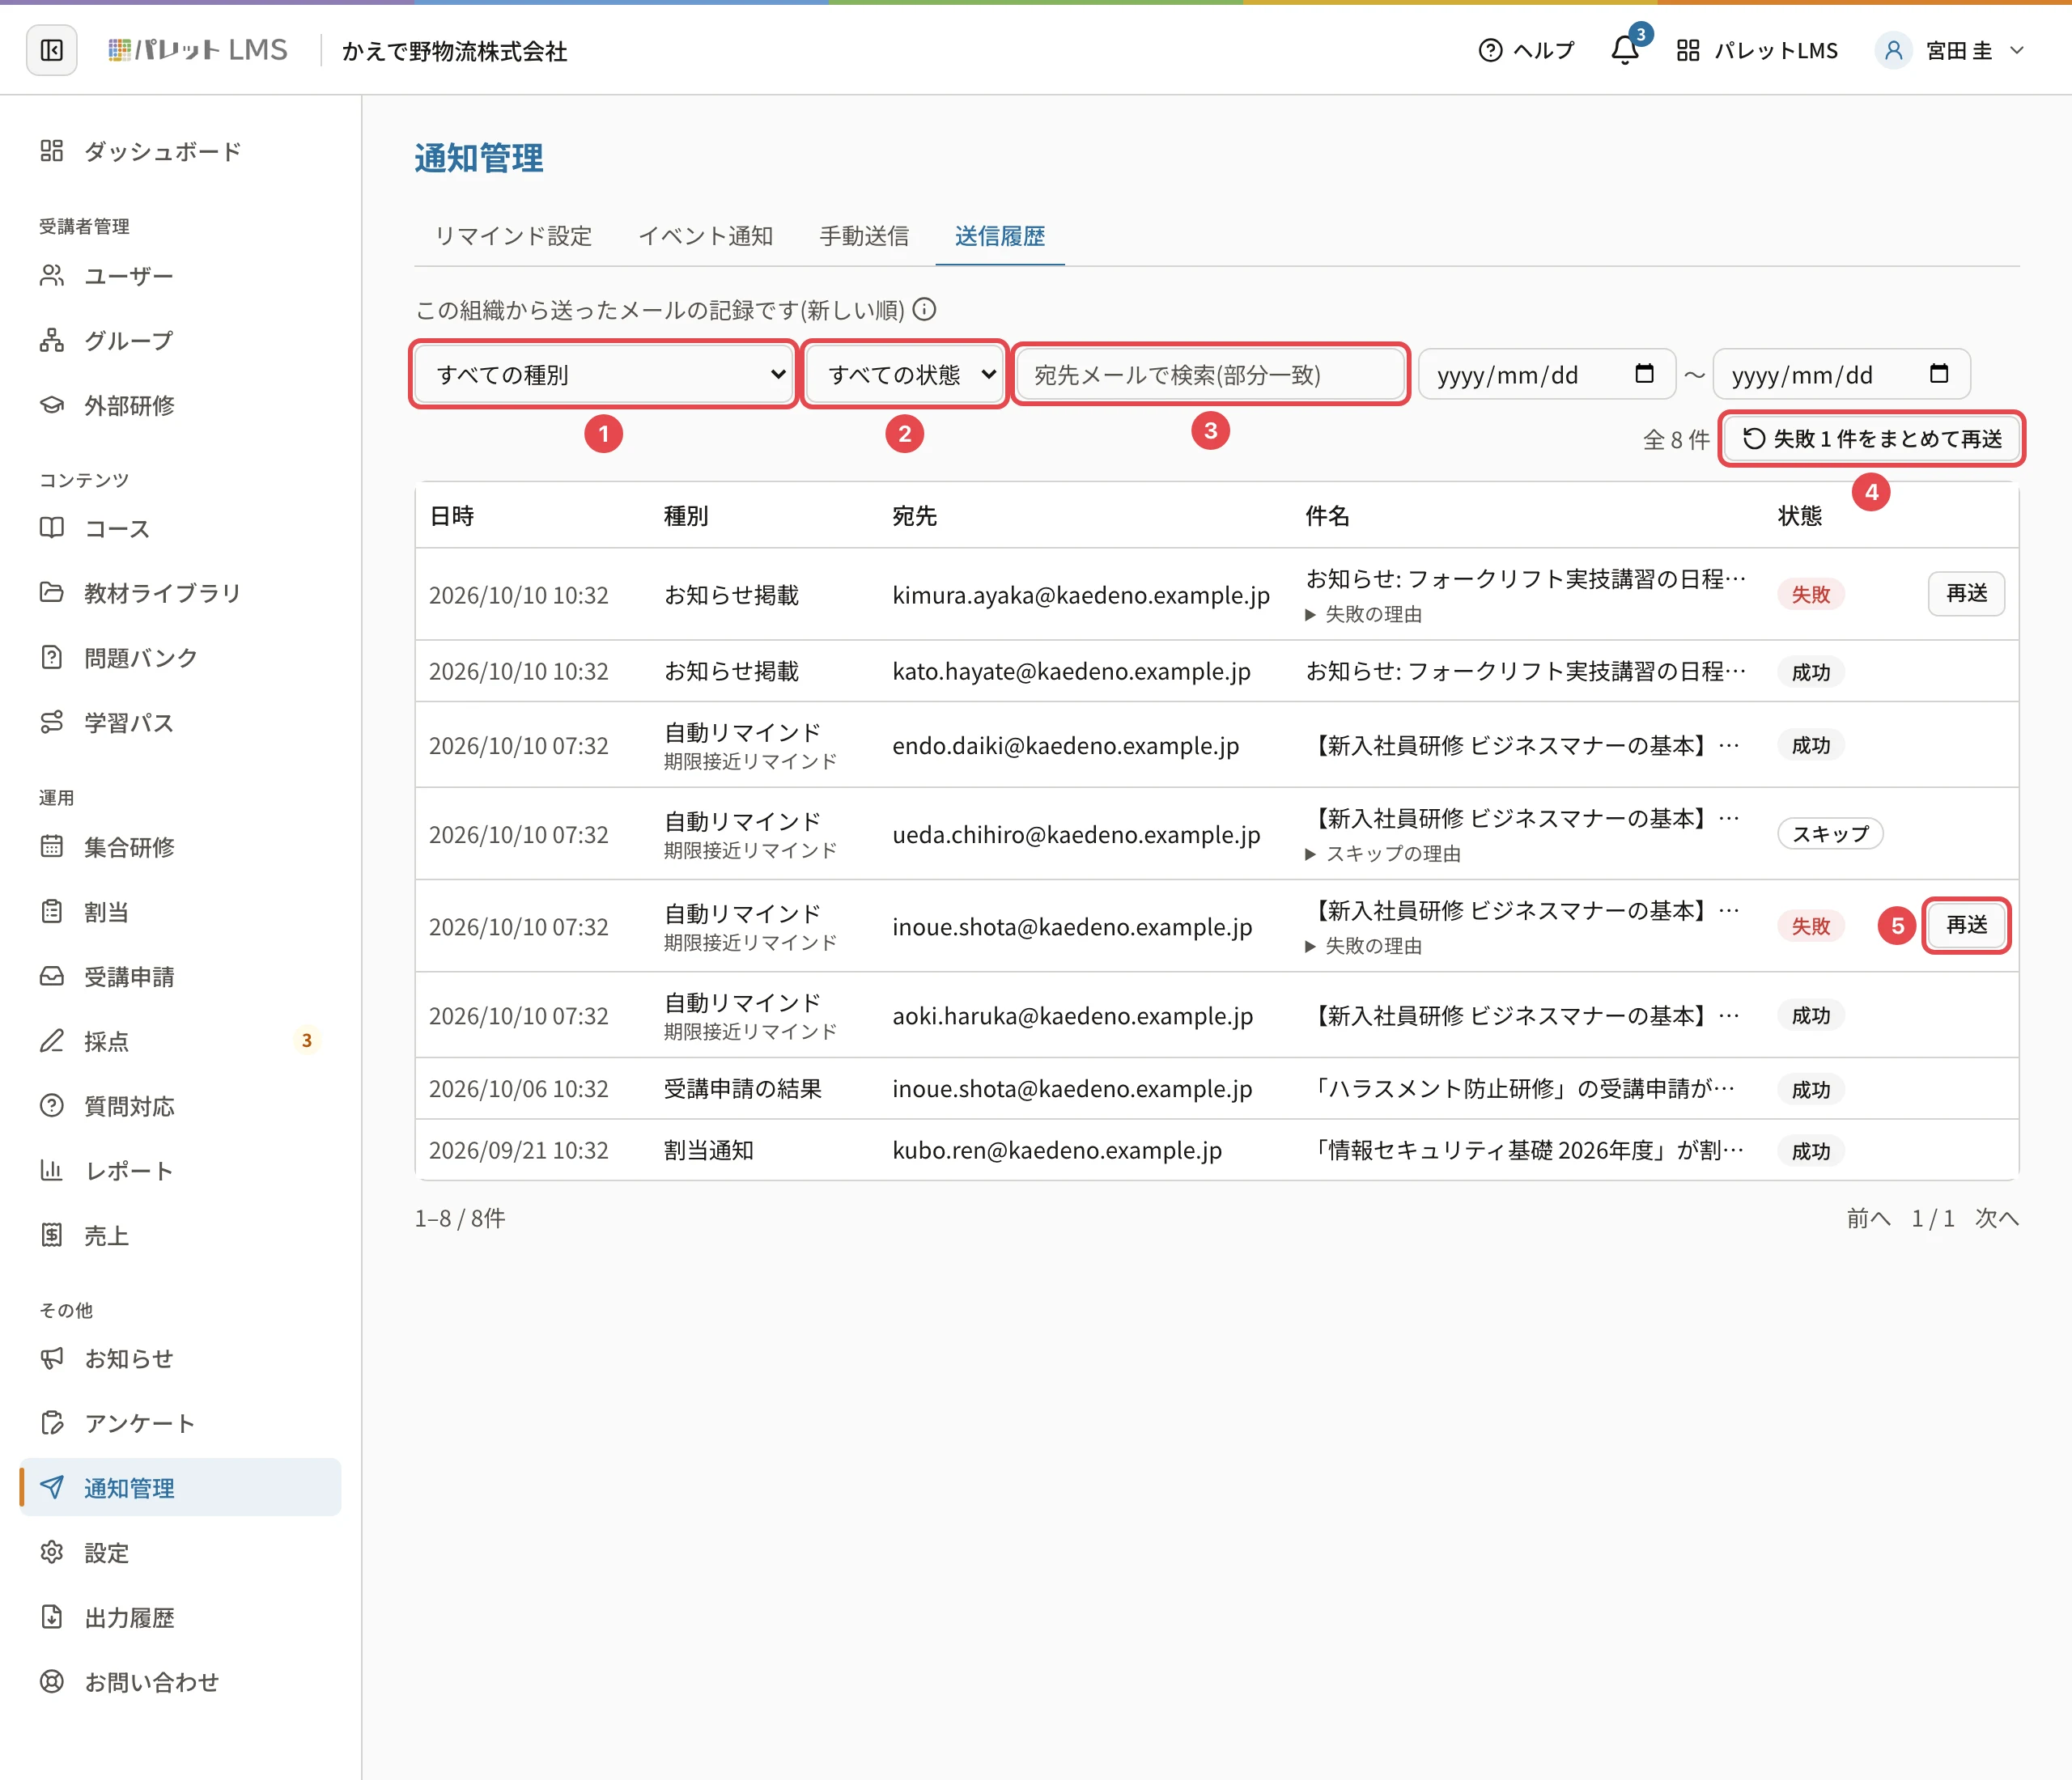Expand 失敗の理由 in inoue.shota row
Viewport: 2072px width, 1780px height.
click(1364, 946)
